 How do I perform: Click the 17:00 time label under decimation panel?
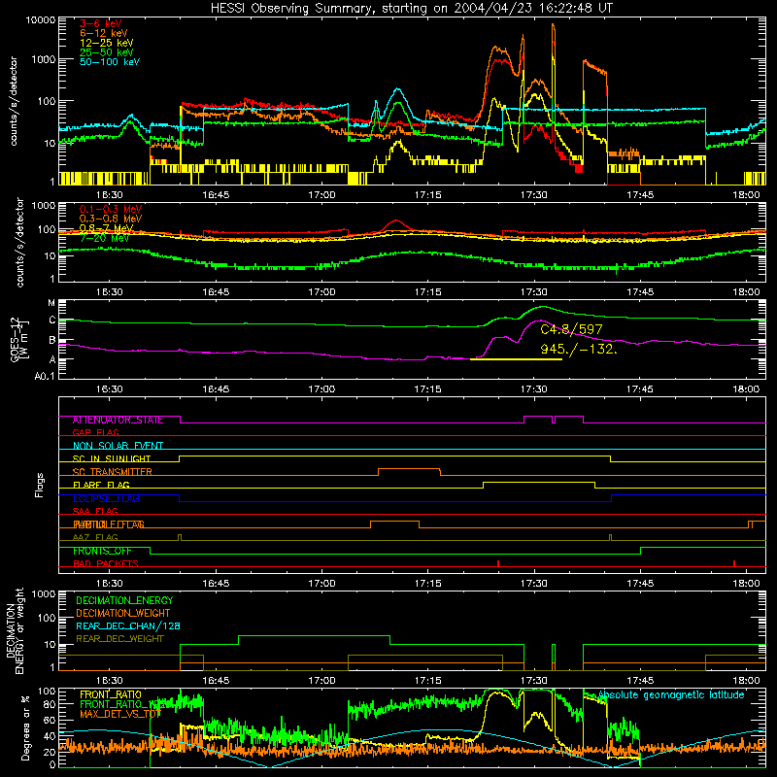(x=321, y=681)
